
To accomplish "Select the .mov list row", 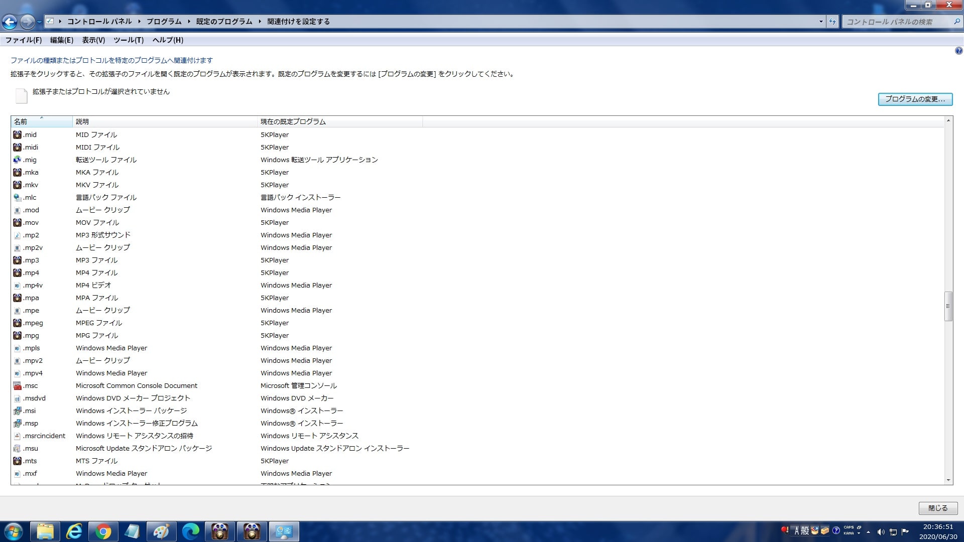I will click(x=477, y=222).
